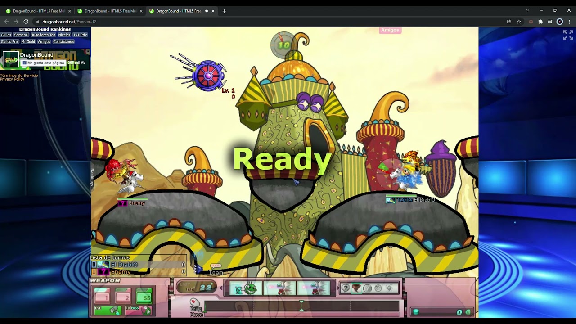The height and width of the screenshot is (324, 576).
Task: Click El DiablO in the turn list
Action: 139,265
